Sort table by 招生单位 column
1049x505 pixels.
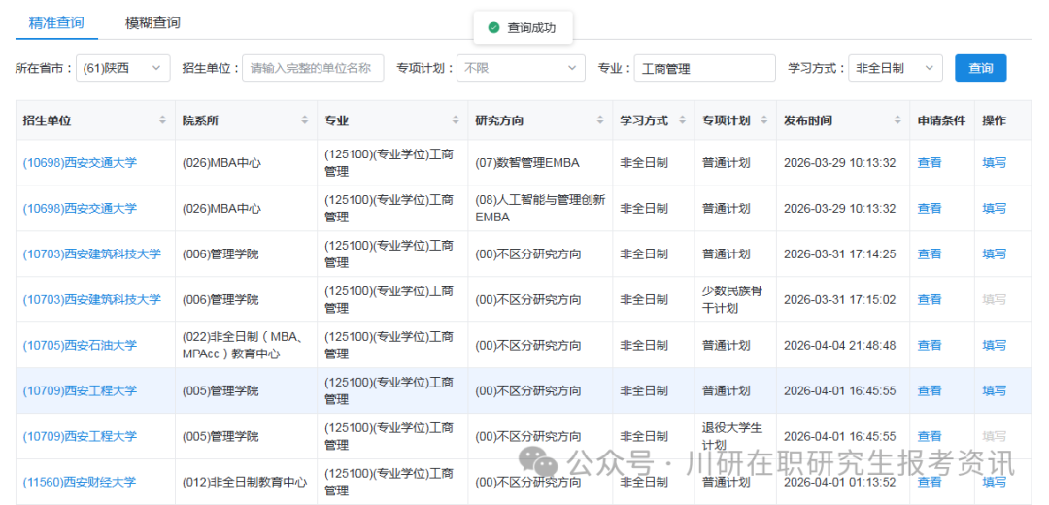coord(162,120)
